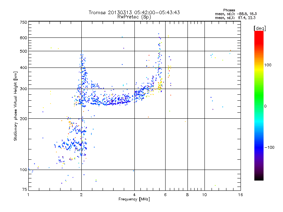Click the x-axis '6' tick label
The image size is (283, 212).
165,195
